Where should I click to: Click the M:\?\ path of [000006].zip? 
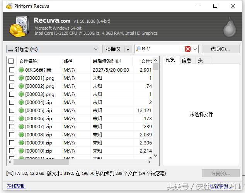click(70, 118)
